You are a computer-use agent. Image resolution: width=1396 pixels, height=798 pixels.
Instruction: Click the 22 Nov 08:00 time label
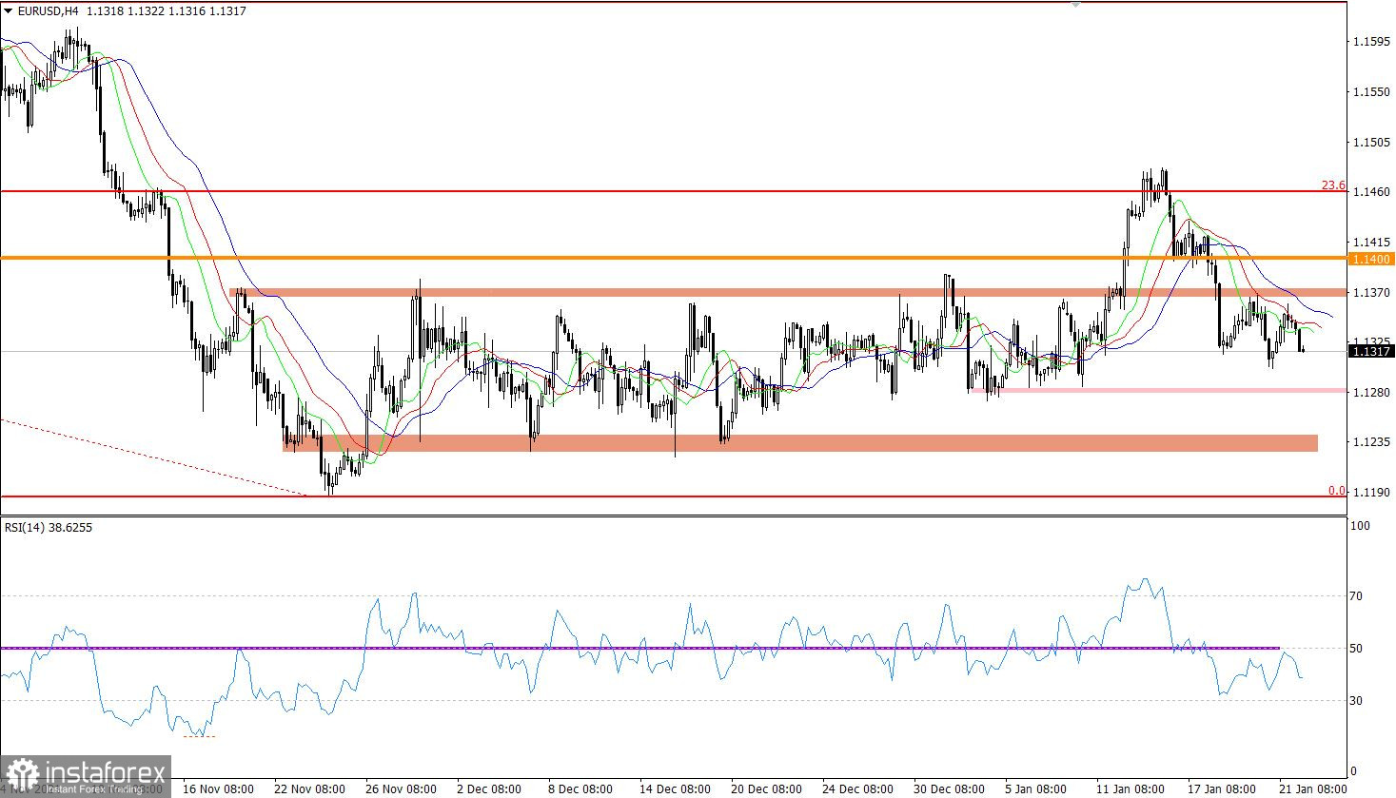[x=309, y=789]
